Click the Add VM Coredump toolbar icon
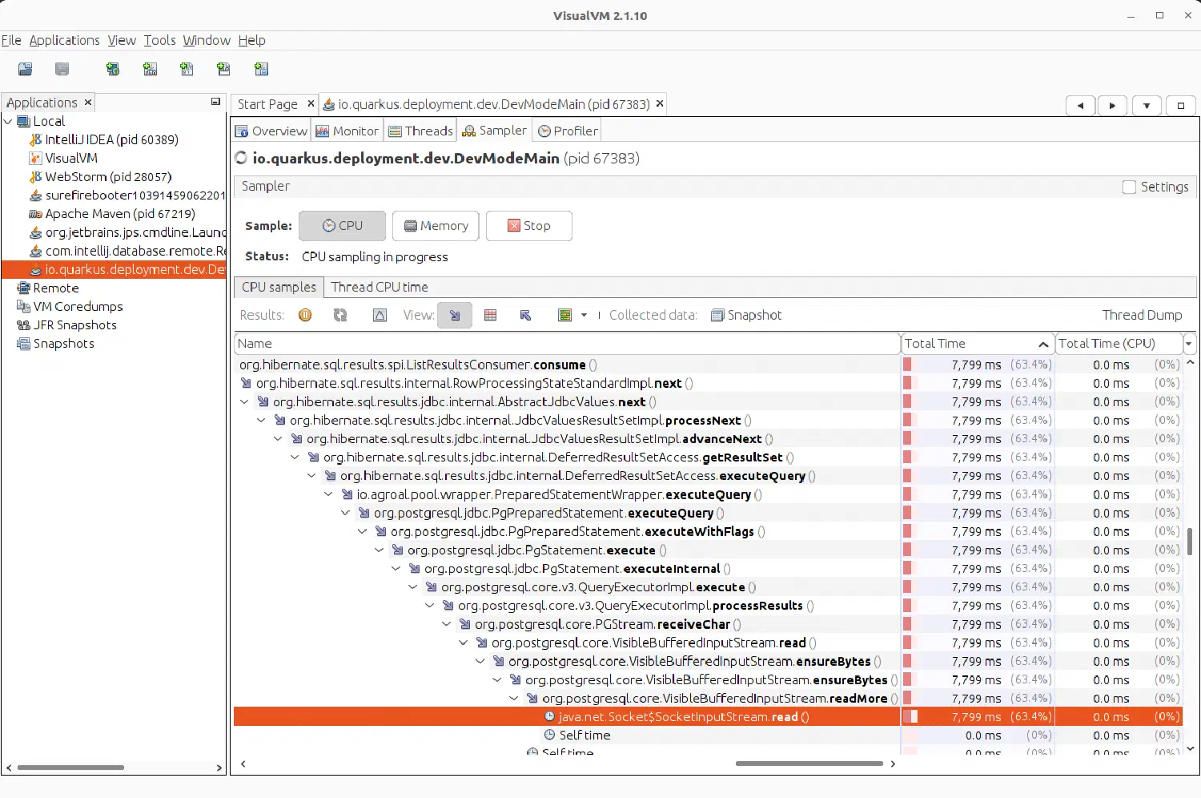The width and height of the screenshot is (1201, 798). pyautogui.click(x=187, y=69)
